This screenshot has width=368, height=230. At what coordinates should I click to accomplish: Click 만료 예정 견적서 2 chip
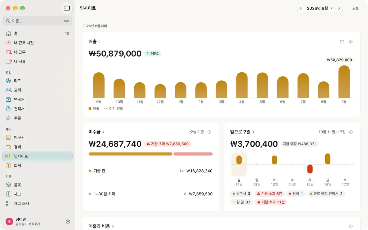coord(326,194)
